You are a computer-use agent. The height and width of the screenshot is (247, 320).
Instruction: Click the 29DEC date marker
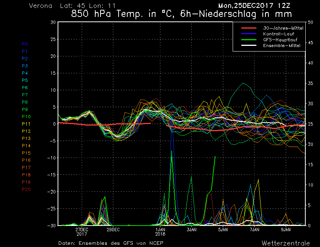113,229
